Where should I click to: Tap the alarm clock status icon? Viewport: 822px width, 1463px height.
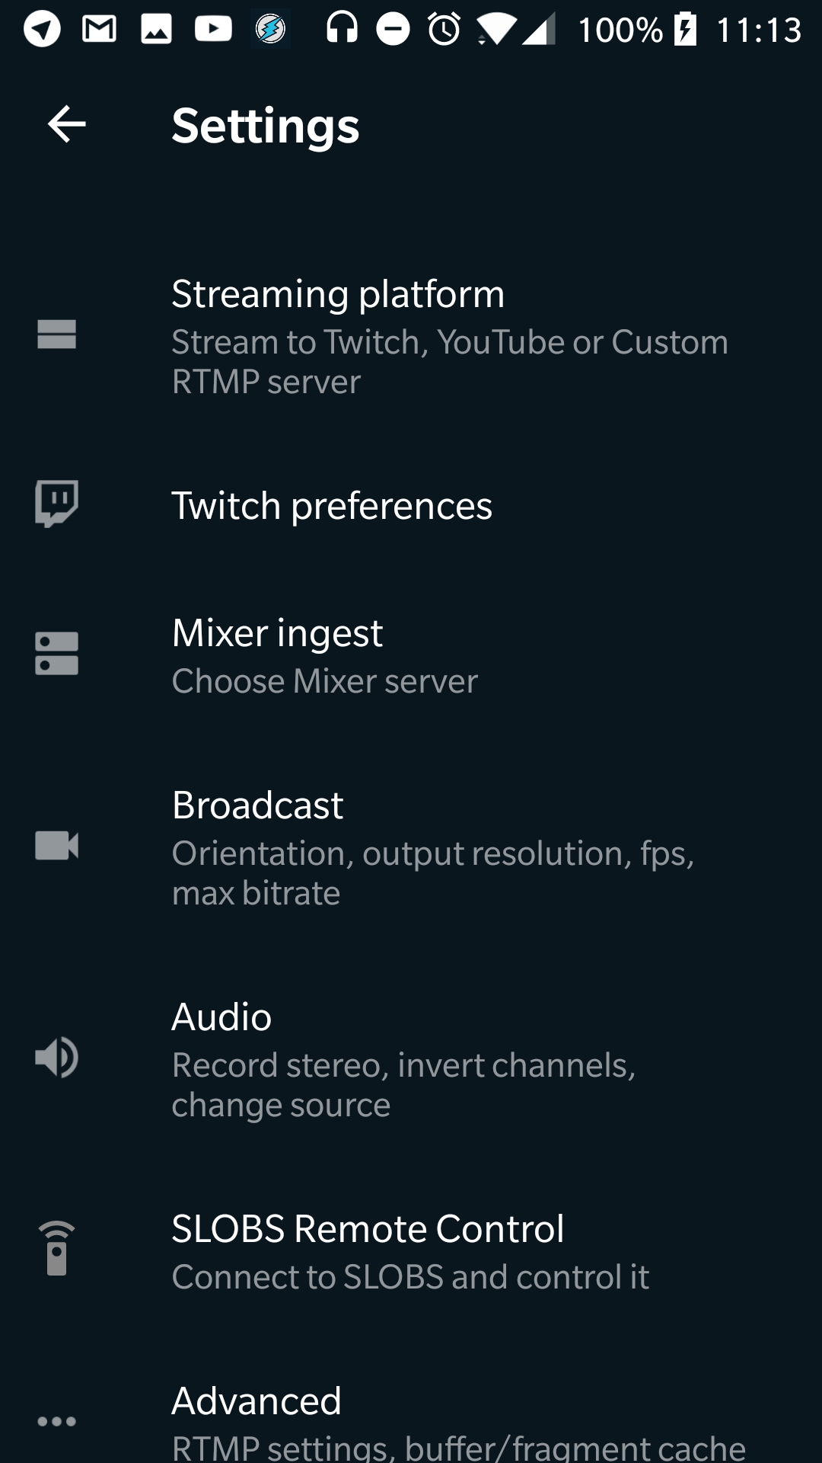coord(444,30)
